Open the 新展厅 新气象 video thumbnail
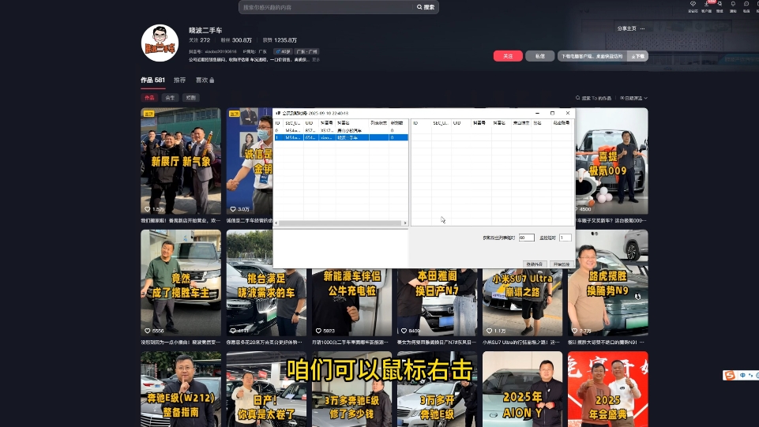759x427 pixels. point(181,161)
